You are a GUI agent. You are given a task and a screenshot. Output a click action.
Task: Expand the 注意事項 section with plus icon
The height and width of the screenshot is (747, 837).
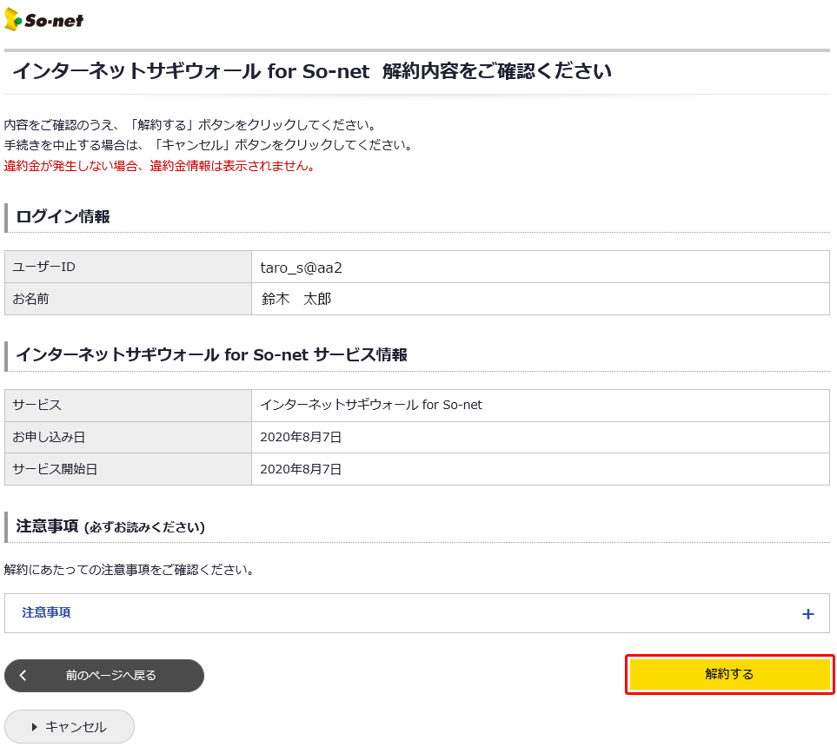click(807, 614)
